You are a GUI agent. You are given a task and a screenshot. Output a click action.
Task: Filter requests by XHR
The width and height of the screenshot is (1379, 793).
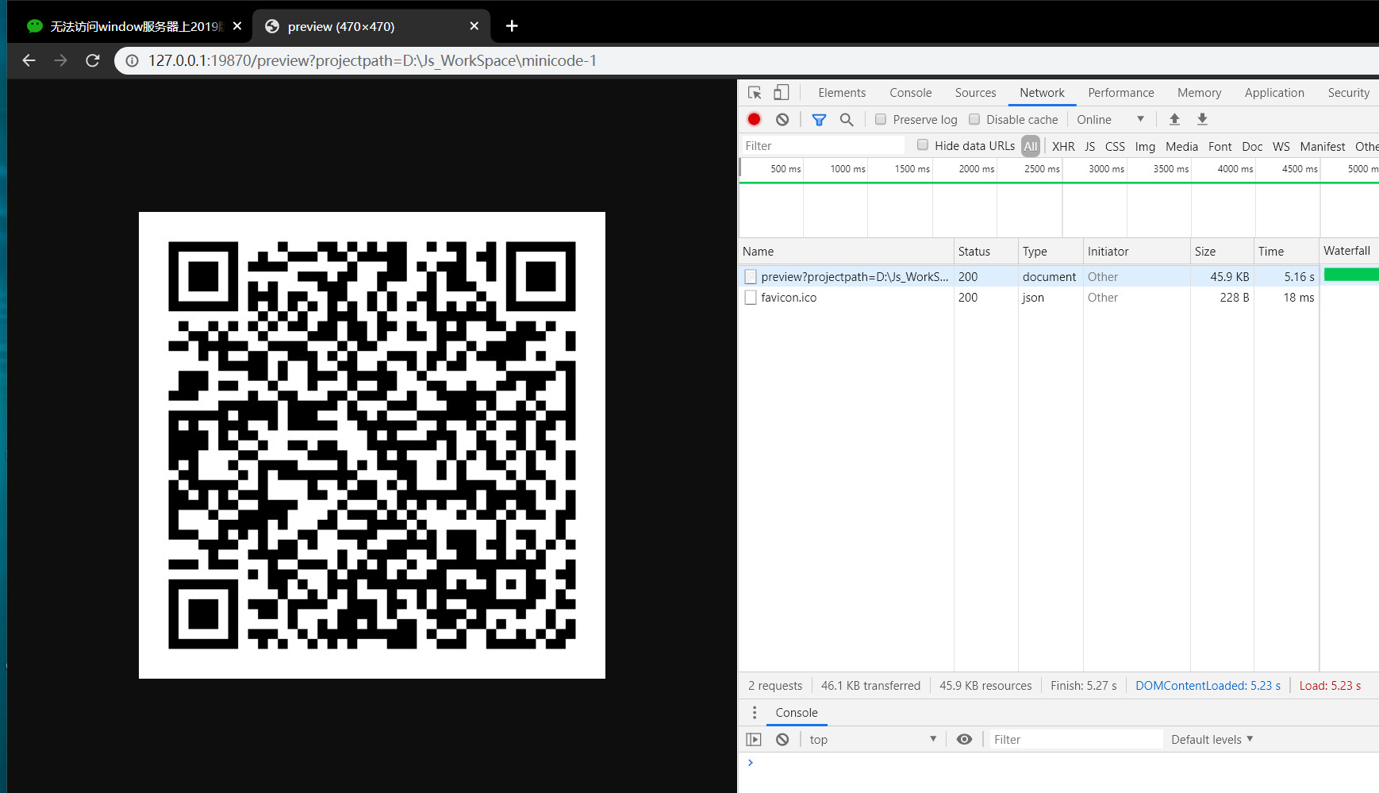click(1063, 146)
